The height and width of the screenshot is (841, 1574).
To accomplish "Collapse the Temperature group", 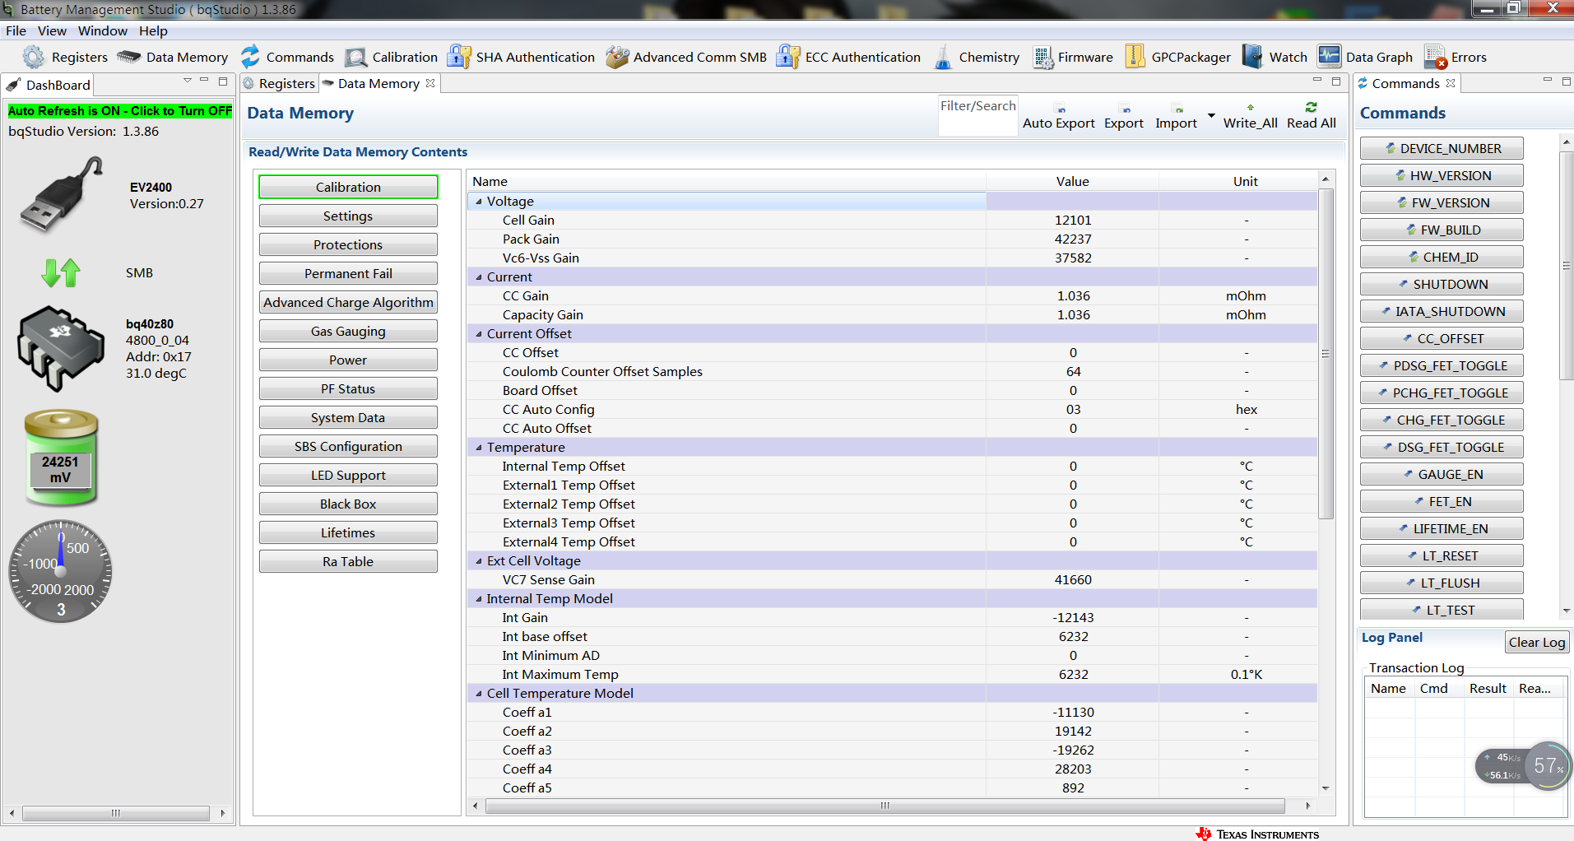I will [x=479, y=448].
